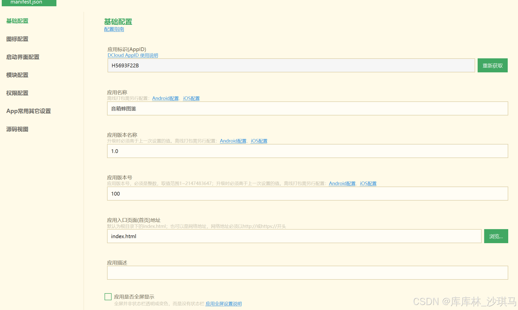The image size is (518, 310).
Task: Switch to 模块配置 sidebar item
Action: 17,75
